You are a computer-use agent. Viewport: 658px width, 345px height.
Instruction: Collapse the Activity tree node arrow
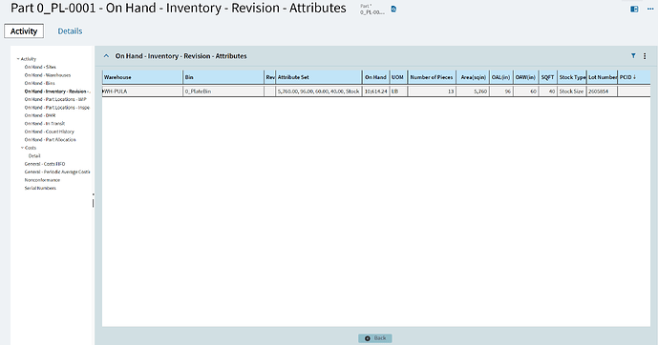[x=18, y=59]
